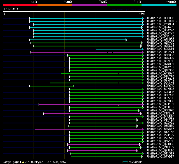Click the UniRef100_Q4C386 text

point(161,71)
